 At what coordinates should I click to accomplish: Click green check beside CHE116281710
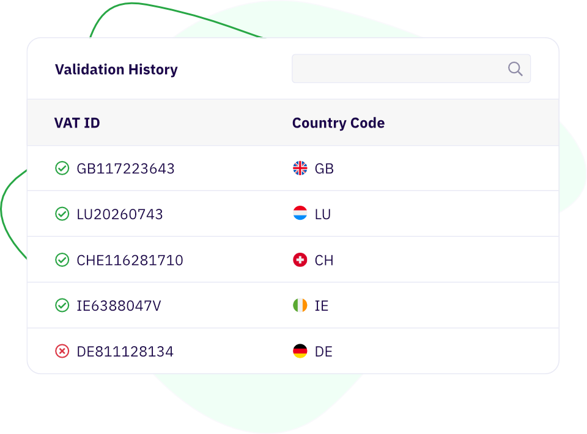tap(62, 260)
